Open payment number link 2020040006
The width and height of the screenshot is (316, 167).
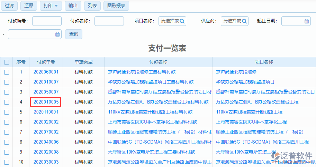[46, 142]
